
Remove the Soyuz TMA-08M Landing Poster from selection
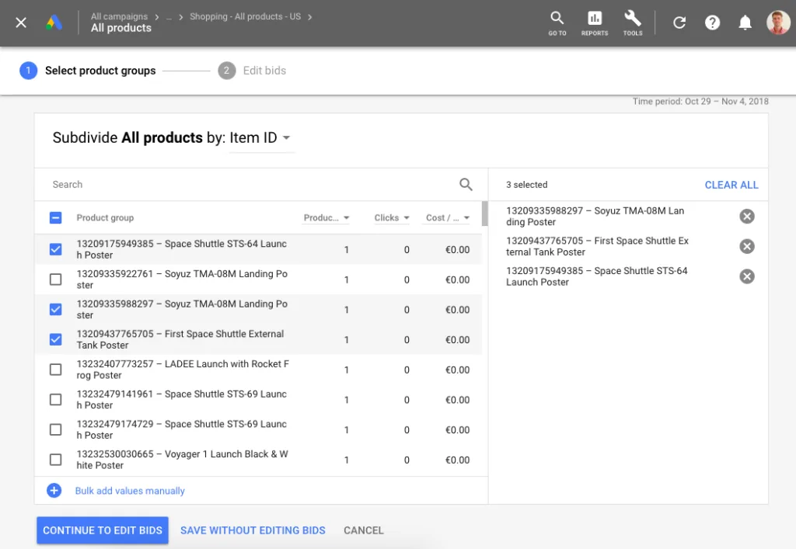(x=747, y=217)
